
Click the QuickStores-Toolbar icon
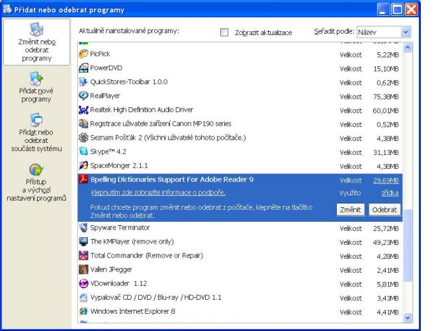pos(83,81)
